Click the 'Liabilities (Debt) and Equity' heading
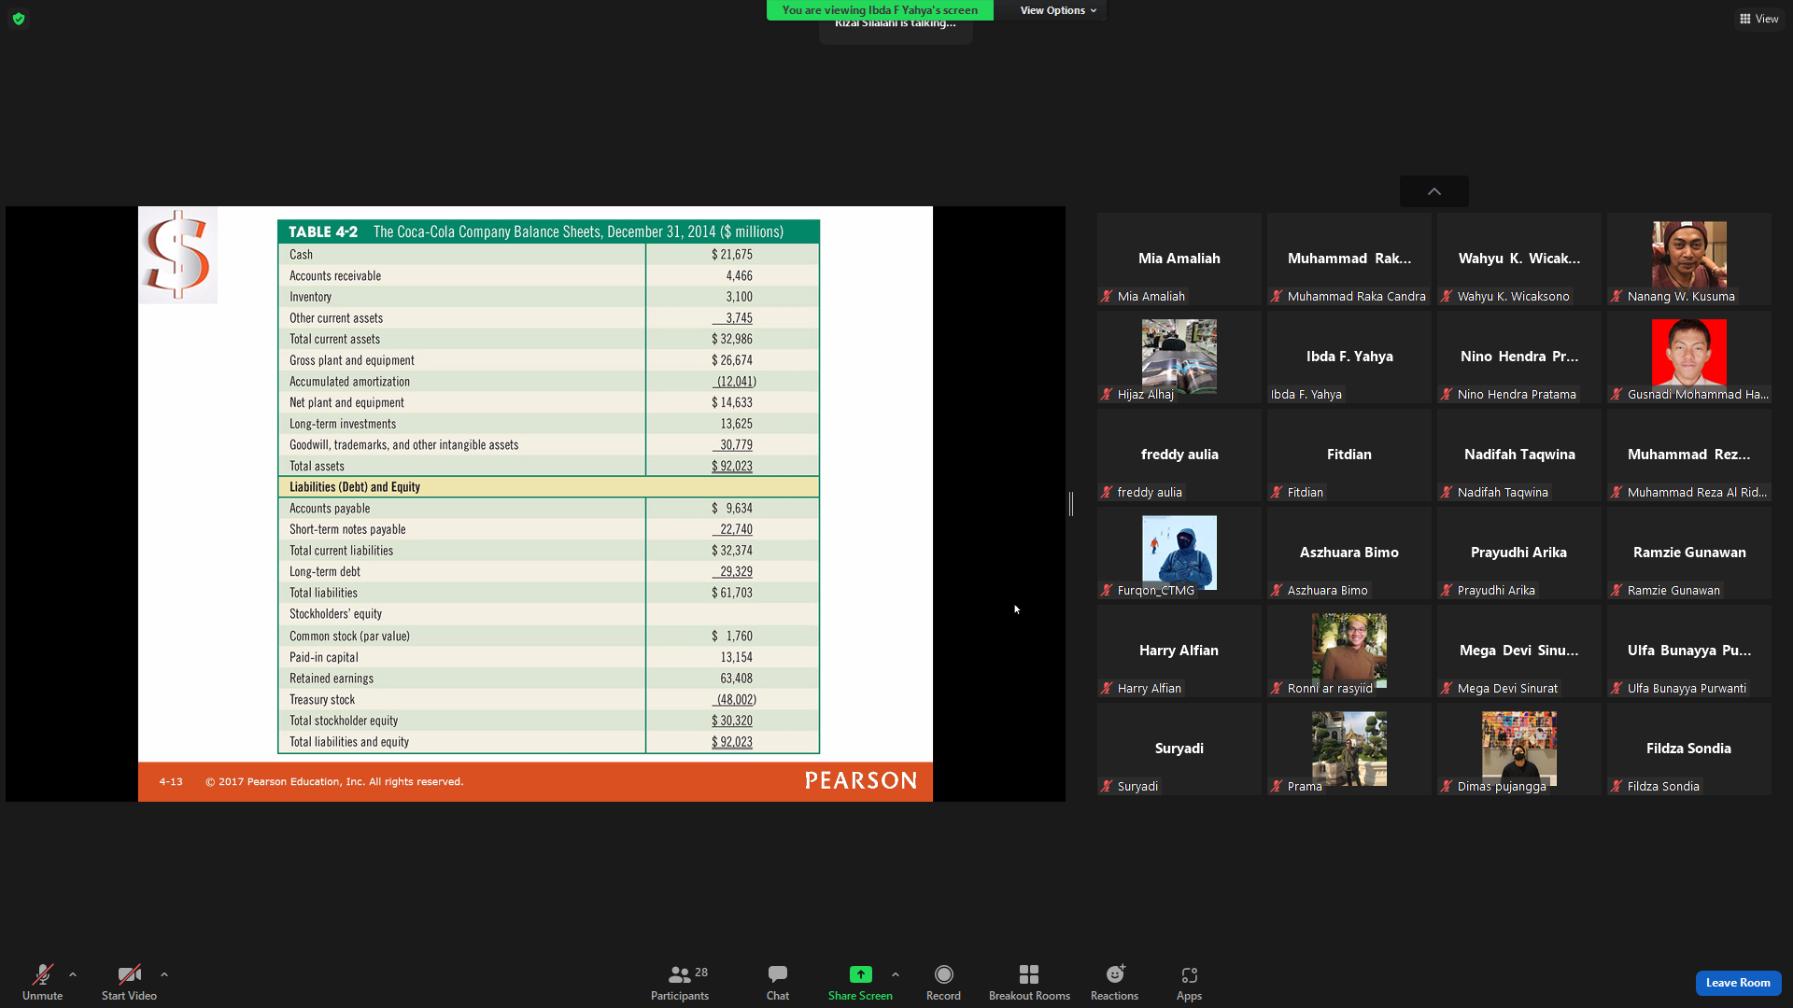 (355, 487)
